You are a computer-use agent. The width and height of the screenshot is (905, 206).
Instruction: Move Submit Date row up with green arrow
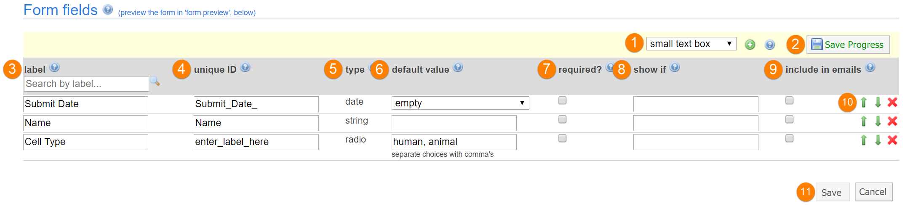864,102
